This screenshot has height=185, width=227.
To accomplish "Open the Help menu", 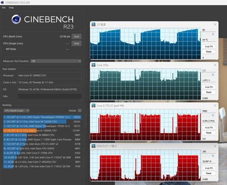I will pos(11,8).
